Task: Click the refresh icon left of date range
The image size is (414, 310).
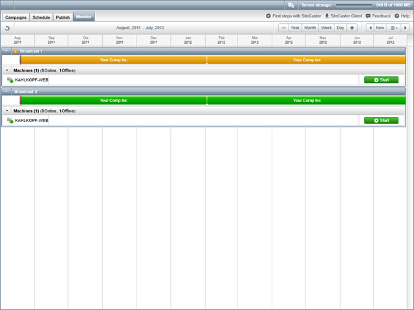Action: pos(8,28)
